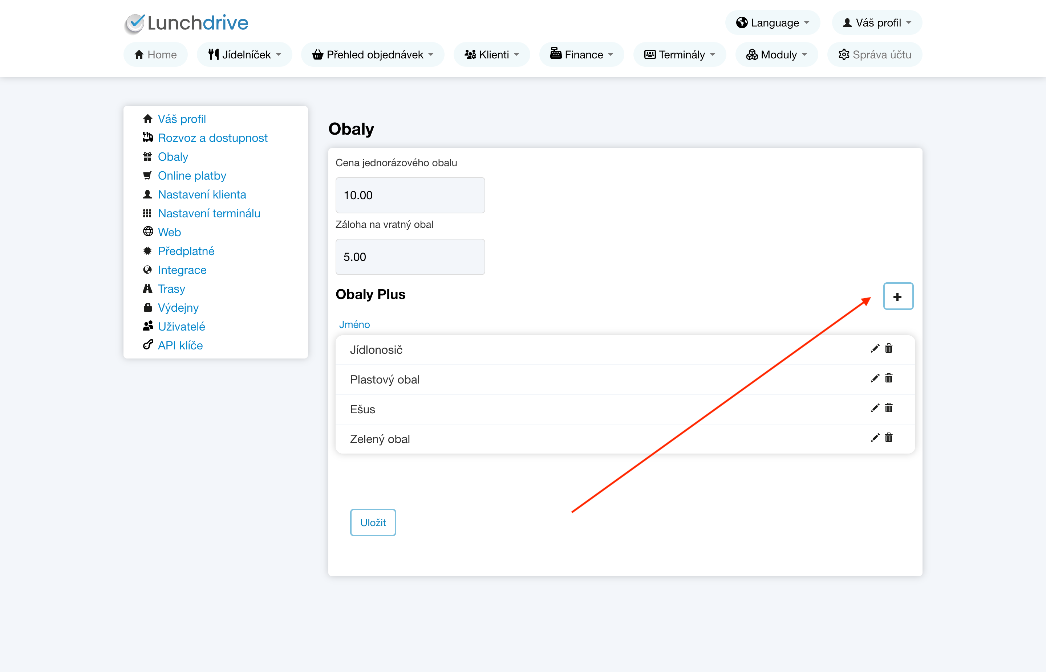Click the Cena jednorázového obalu field
Screen dimensions: 1046x672
(410, 195)
